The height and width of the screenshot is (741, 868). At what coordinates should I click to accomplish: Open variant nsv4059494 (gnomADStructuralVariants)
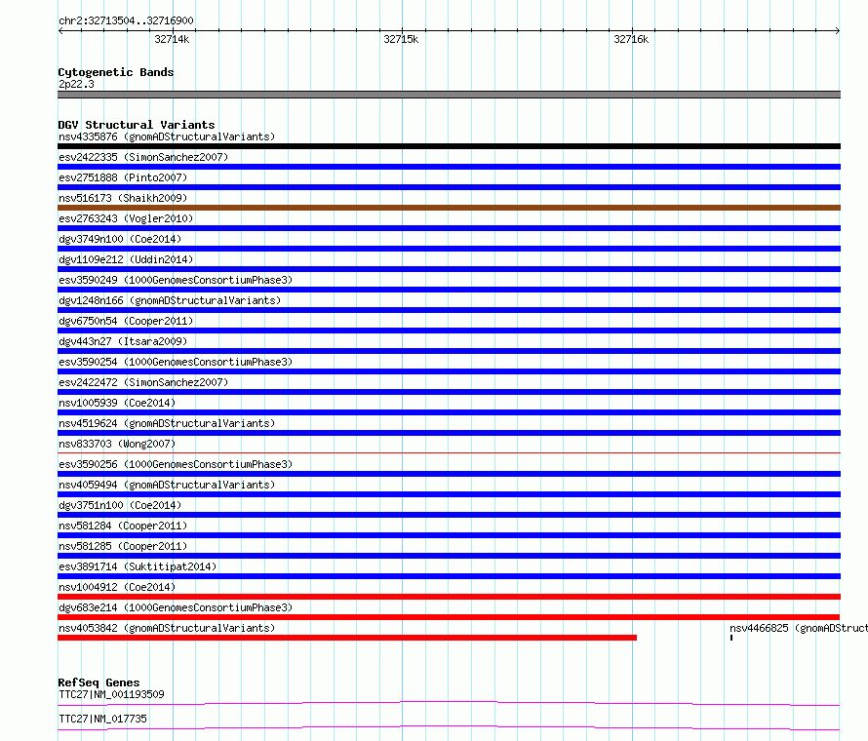click(x=167, y=485)
